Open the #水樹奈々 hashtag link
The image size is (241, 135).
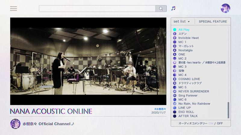pyautogui.click(x=160, y=109)
